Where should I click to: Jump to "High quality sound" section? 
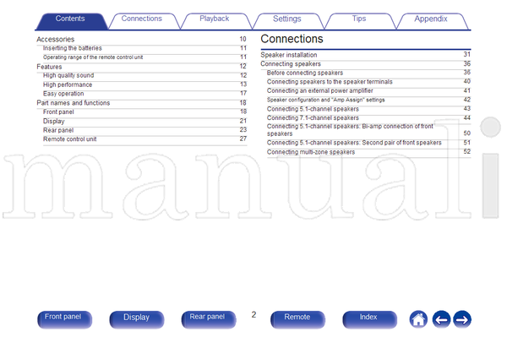[x=144, y=75]
